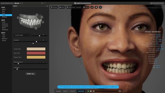165x93 pixels.
Task: Select the lower-left vertical teeth control handle
Action: [x=21, y=23]
